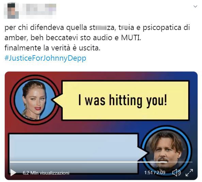The width and height of the screenshot is (202, 182).
Task: Seek to the unplayed end of progress bar
Action: (x=180, y=162)
